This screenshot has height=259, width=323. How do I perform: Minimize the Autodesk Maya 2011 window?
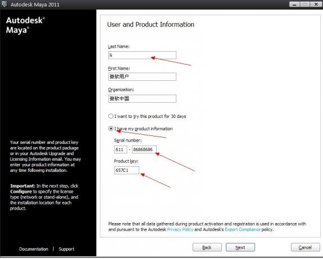coord(294,4)
